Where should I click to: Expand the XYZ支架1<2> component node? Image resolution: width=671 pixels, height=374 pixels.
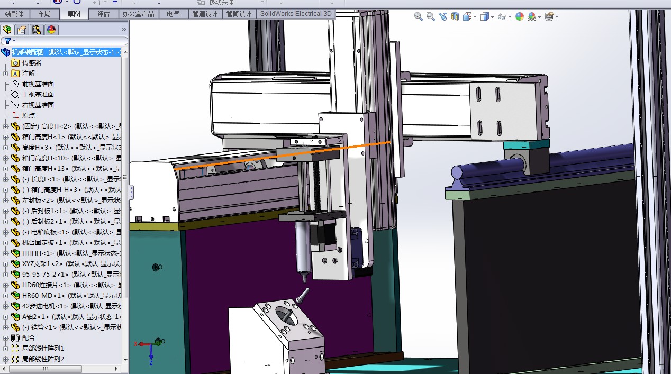click(x=6, y=264)
